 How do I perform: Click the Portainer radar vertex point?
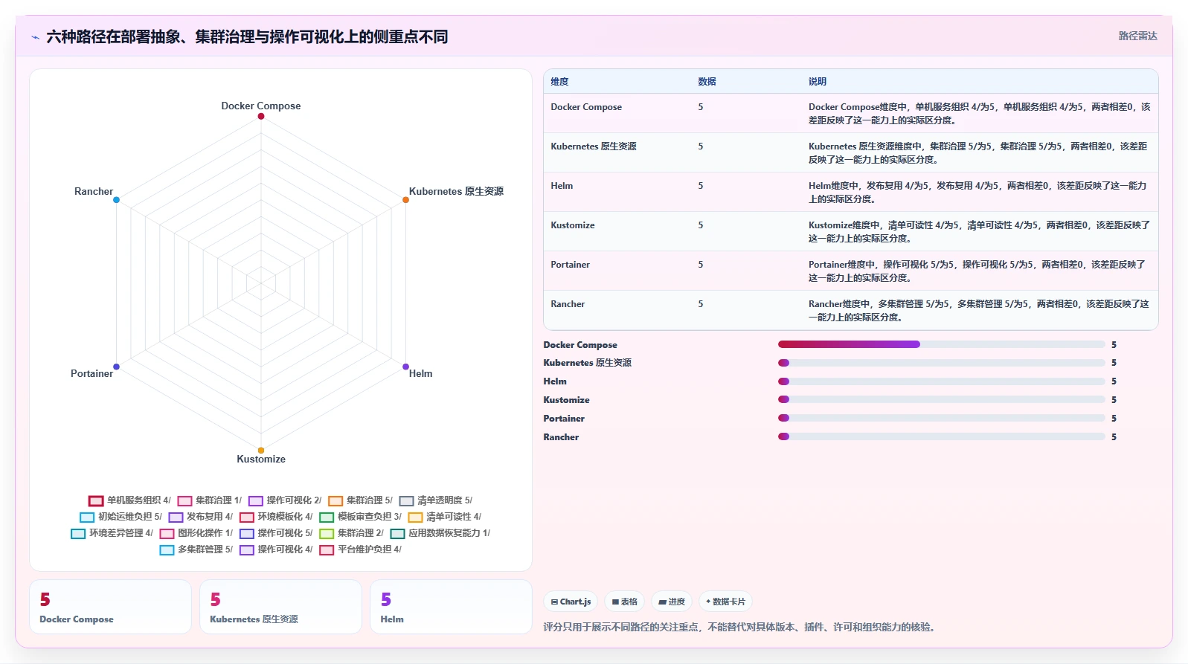pyautogui.click(x=116, y=367)
